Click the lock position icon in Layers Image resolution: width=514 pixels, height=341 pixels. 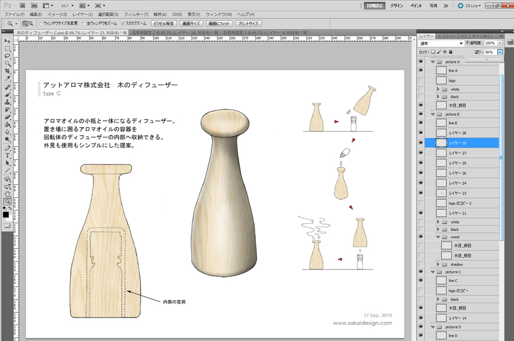(x=444, y=52)
